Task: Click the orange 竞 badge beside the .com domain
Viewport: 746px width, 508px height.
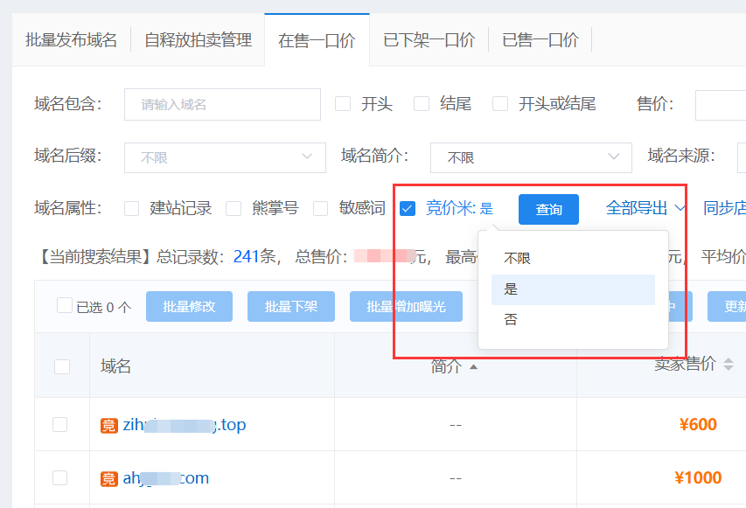Action: coord(109,478)
